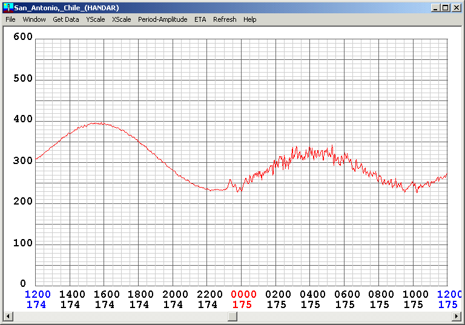This screenshot has height=325, width=465.
Task: Click the horizontal scrollbar right arrow
Action: [457, 317]
